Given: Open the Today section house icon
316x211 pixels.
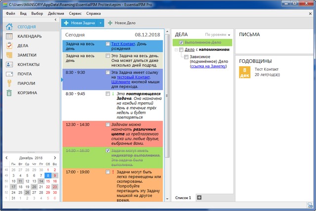Looking at the screenshot, I should pyautogui.click(x=9, y=27).
